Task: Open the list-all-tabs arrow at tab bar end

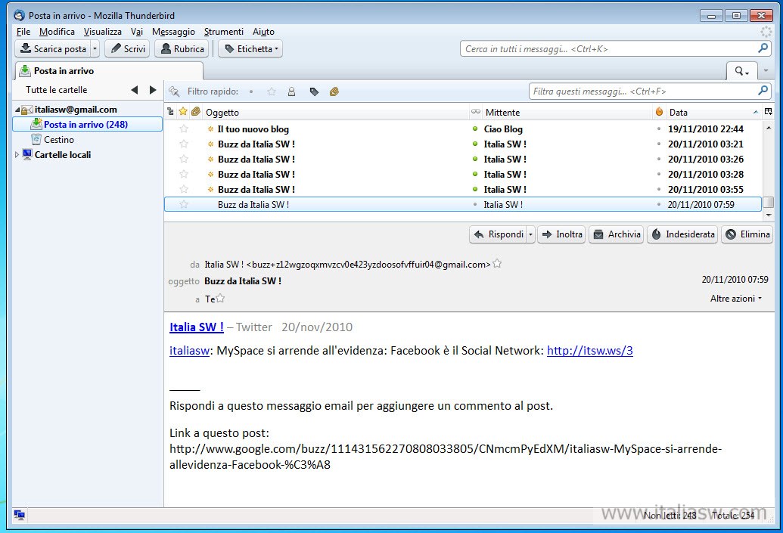Action: pos(766,71)
